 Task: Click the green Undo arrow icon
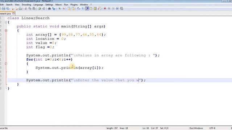[40, 9]
